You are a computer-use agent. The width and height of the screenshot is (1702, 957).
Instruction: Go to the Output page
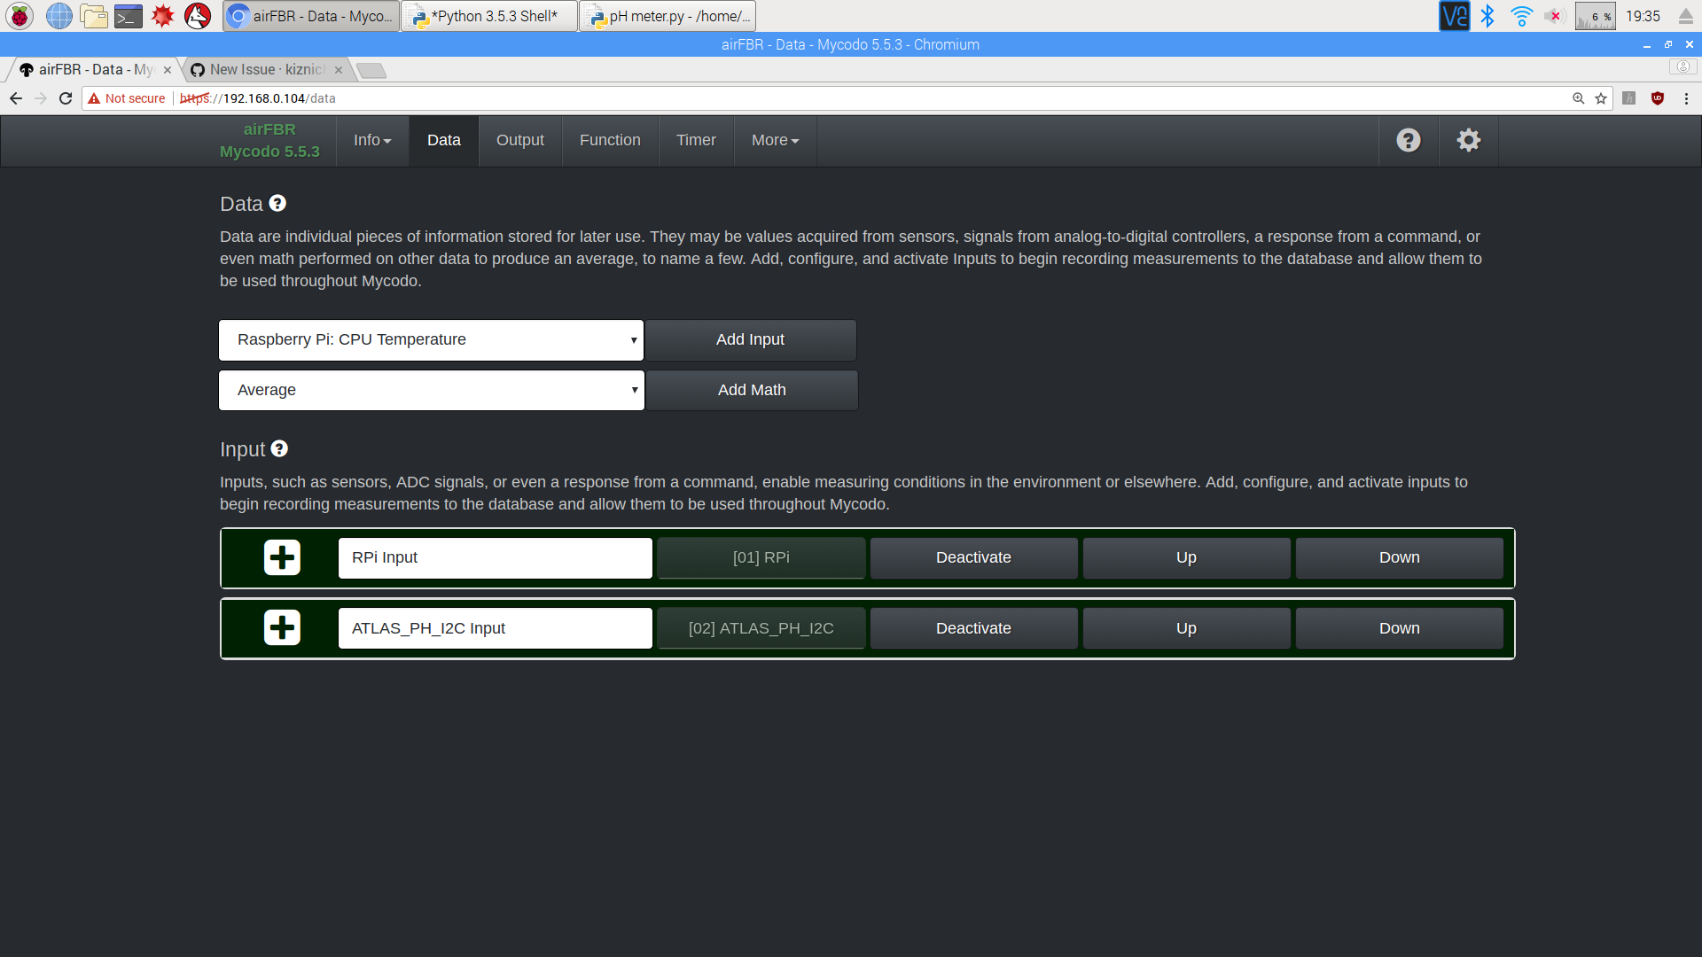(520, 140)
